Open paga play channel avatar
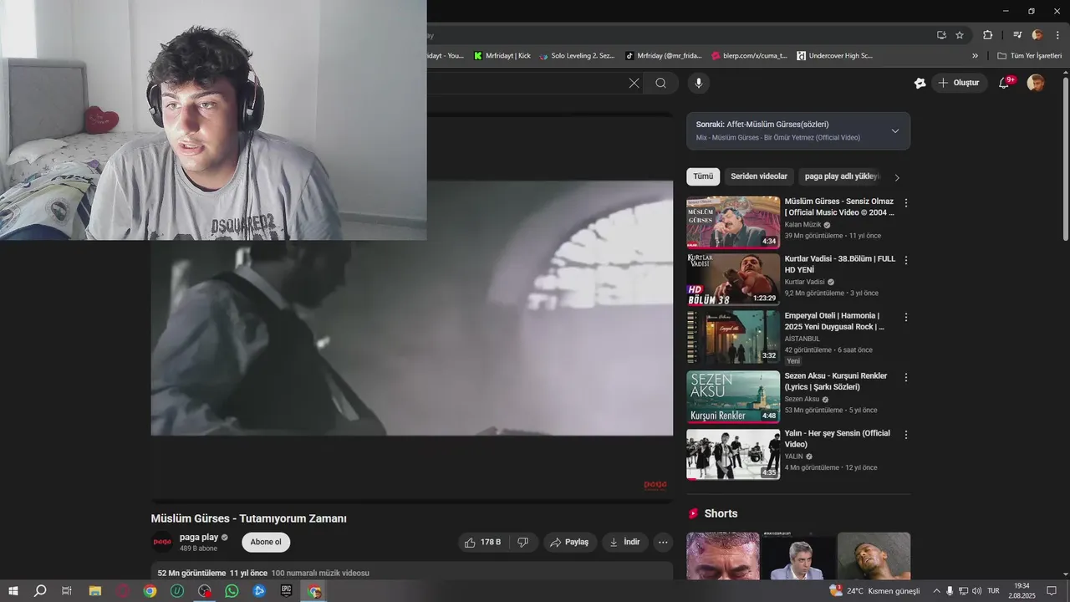 [162, 542]
